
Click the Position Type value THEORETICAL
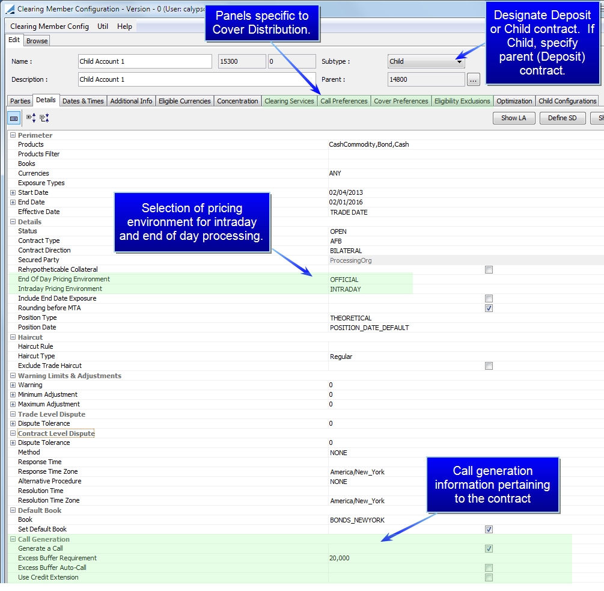(350, 318)
